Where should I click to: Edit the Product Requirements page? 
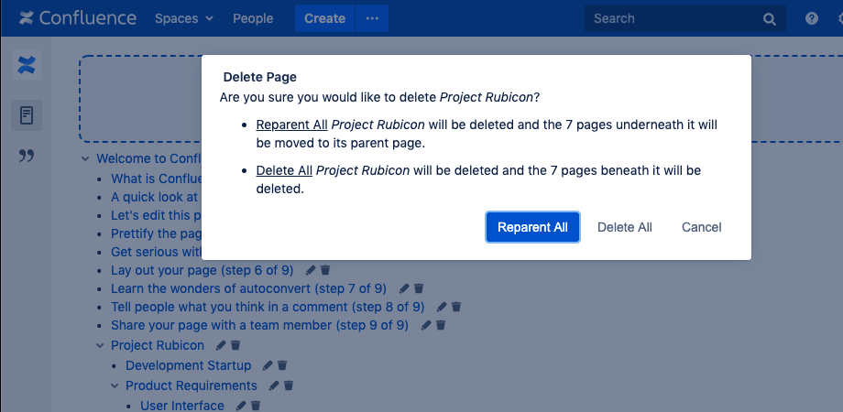coord(274,385)
